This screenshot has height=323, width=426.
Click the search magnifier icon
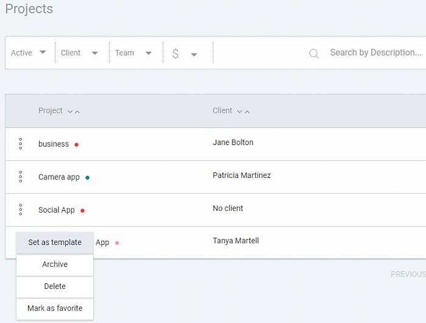(314, 54)
